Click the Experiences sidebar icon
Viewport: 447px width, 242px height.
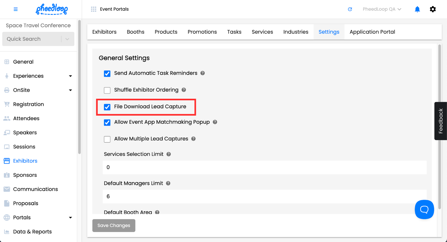[x=7, y=76]
